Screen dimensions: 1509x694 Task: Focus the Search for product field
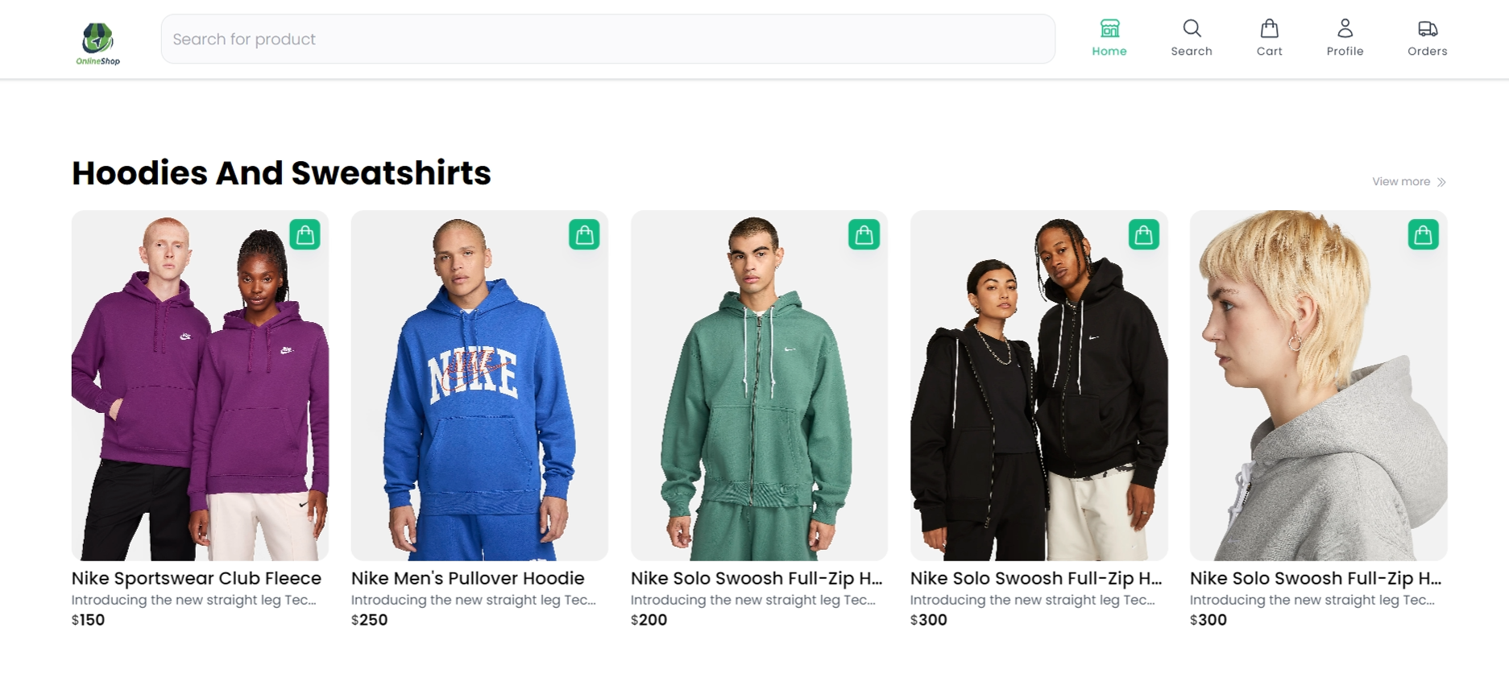608,39
